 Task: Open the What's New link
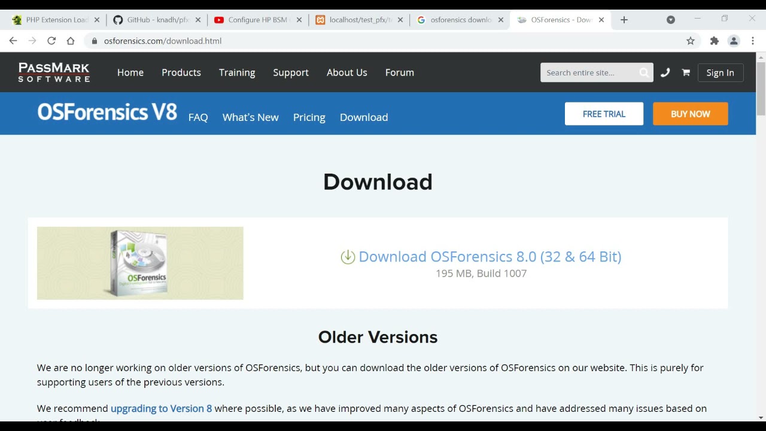pyautogui.click(x=251, y=117)
